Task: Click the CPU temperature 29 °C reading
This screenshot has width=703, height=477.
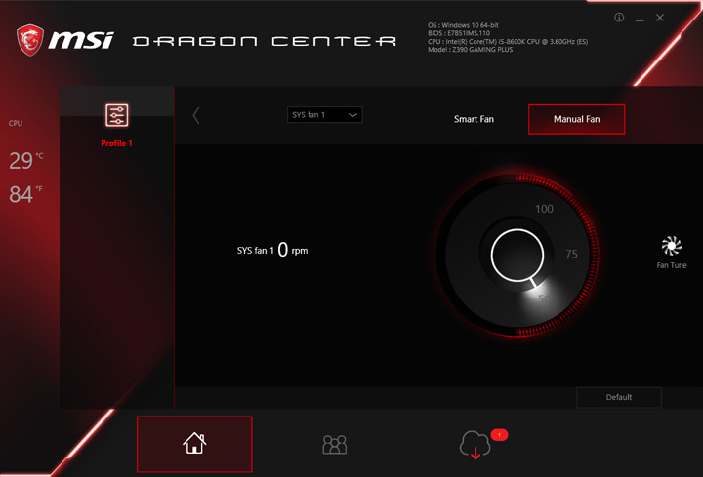Action: coord(26,160)
